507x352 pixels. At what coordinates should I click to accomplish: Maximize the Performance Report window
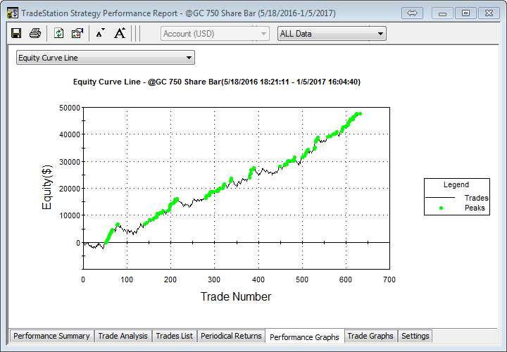(465, 13)
